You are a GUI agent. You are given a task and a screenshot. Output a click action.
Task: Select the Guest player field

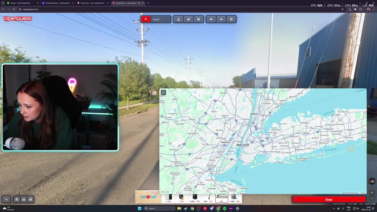(x=160, y=19)
